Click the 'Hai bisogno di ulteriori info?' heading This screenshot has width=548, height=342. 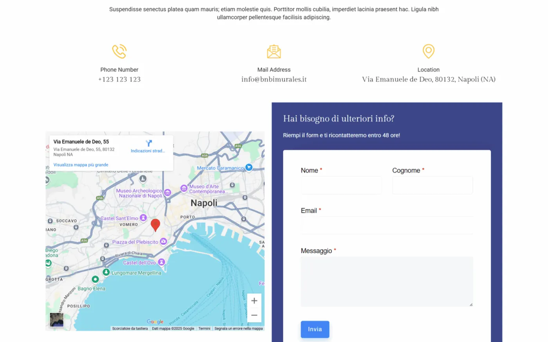[x=339, y=119]
